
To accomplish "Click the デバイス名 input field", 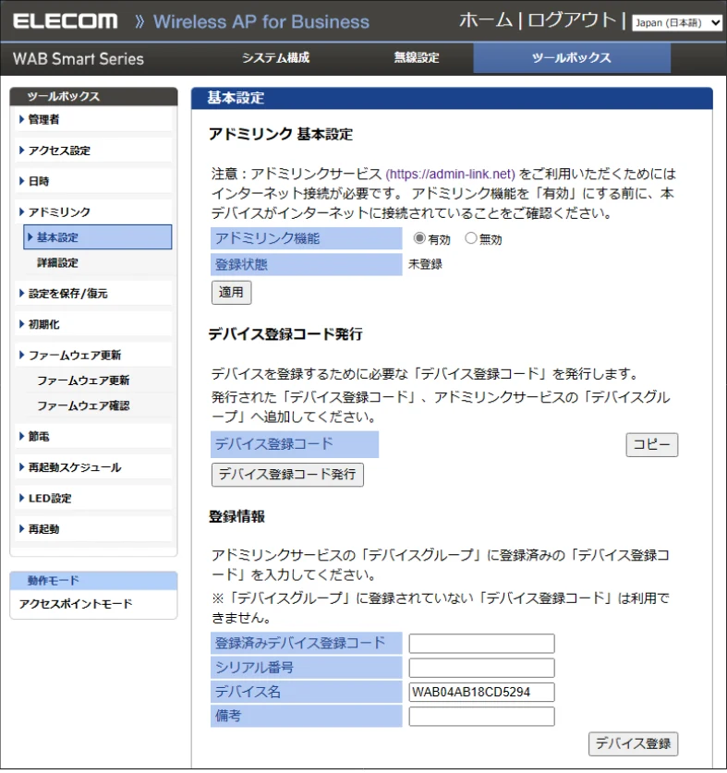I will (x=481, y=692).
